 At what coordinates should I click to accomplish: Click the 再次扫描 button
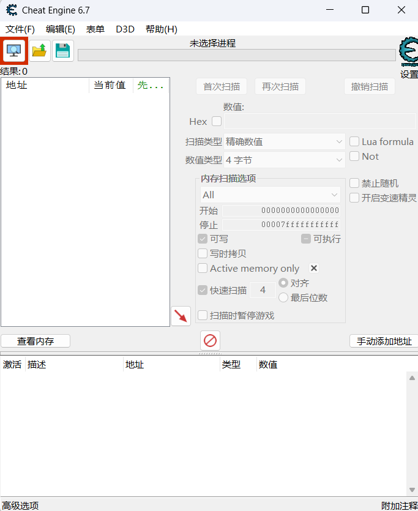click(280, 86)
